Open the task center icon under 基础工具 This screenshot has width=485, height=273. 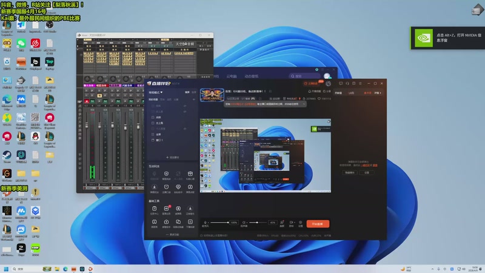coord(155,209)
